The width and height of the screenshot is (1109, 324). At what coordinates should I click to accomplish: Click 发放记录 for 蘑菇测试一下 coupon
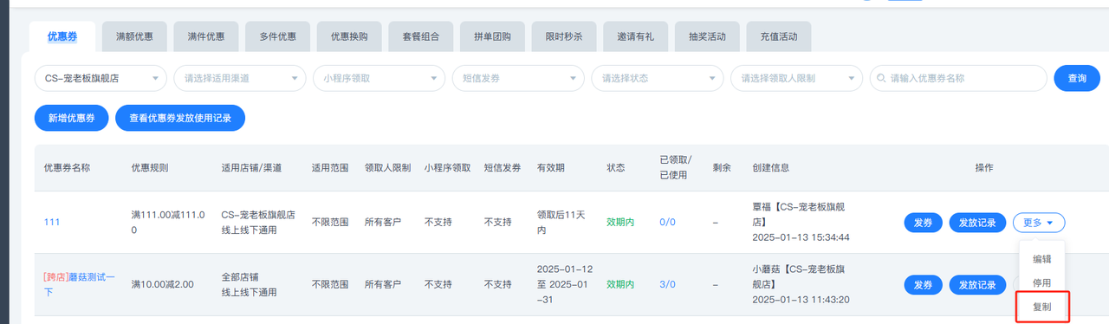click(977, 285)
